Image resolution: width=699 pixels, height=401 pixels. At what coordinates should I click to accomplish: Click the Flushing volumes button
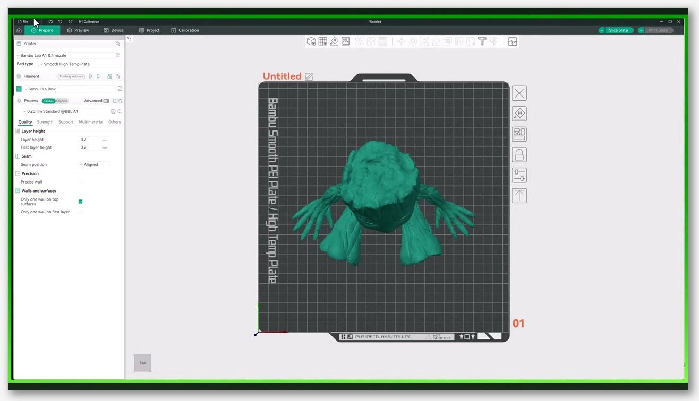[72, 76]
